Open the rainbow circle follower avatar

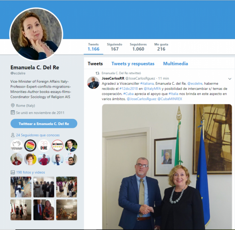click(30, 145)
